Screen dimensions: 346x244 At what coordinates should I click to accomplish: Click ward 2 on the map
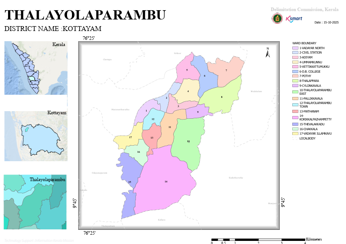coord(166,98)
